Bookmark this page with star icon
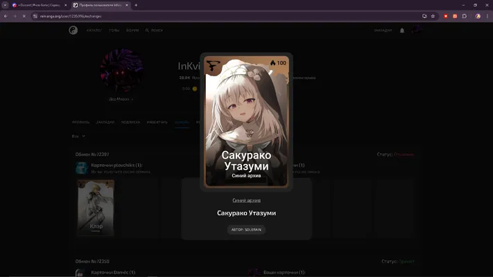Screen dimensions: 493x277 point(433,16)
